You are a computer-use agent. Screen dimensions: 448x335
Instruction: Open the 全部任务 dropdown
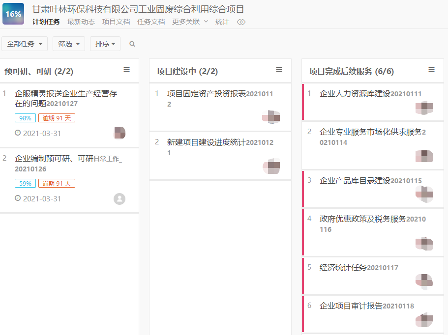(x=25, y=44)
